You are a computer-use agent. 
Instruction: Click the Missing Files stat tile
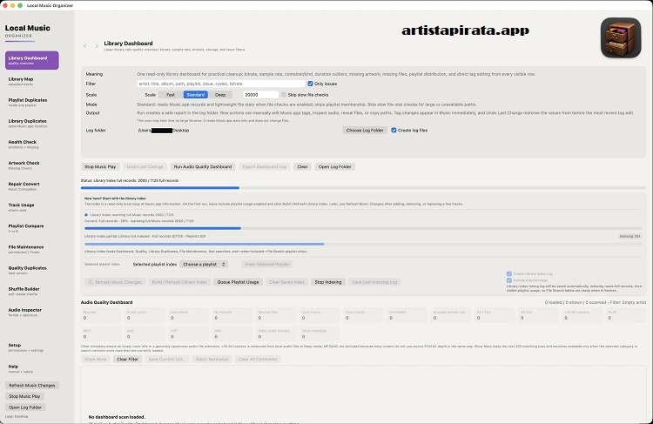(x=276, y=315)
